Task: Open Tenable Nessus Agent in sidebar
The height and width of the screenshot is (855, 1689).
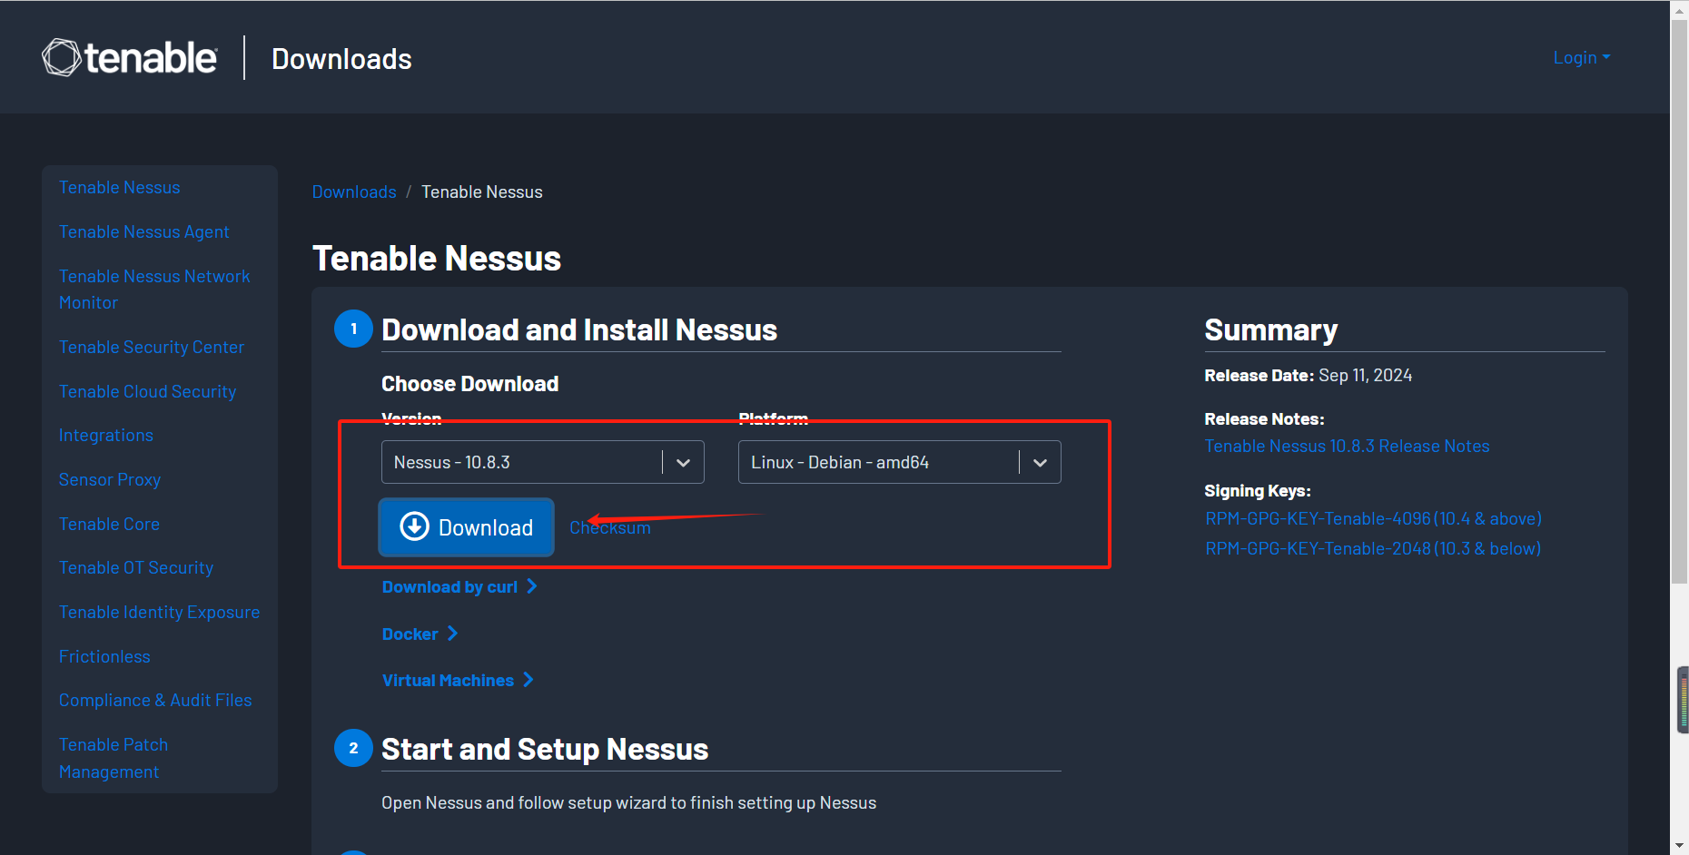Action: pos(144,231)
